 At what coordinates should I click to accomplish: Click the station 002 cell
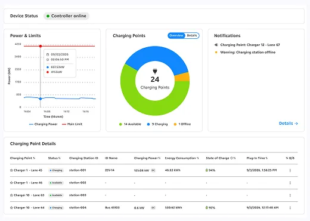pos(77,183)
